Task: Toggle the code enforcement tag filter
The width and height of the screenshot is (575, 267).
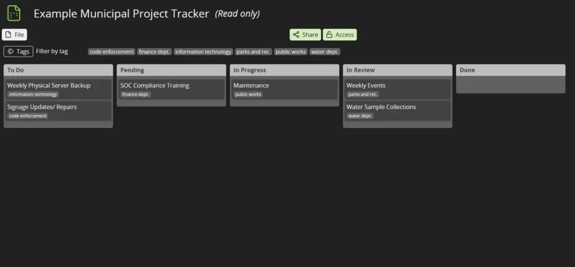Action: [x=112, y=52]
